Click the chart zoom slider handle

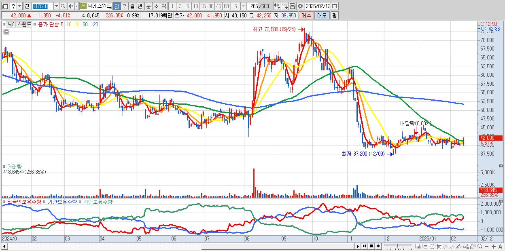point(397,246)
